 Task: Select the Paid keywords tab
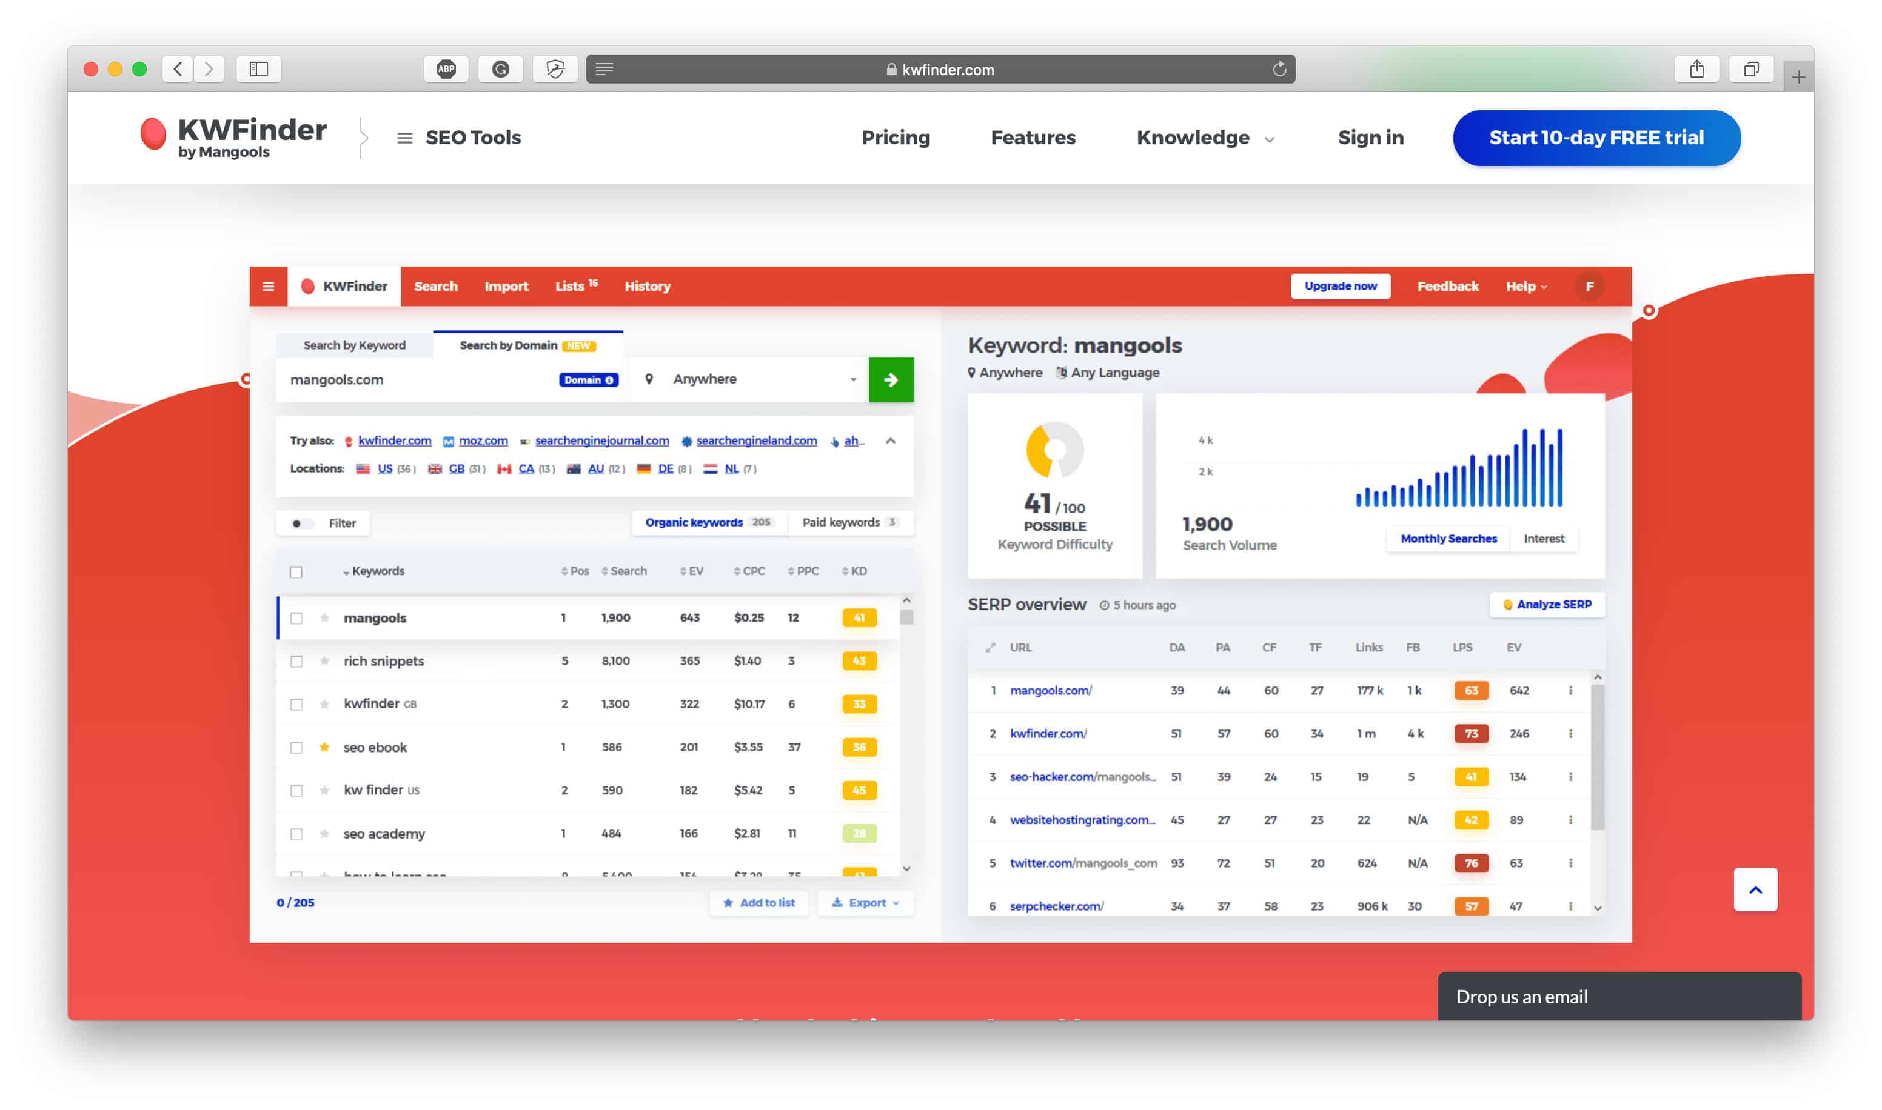pos(849,523)
